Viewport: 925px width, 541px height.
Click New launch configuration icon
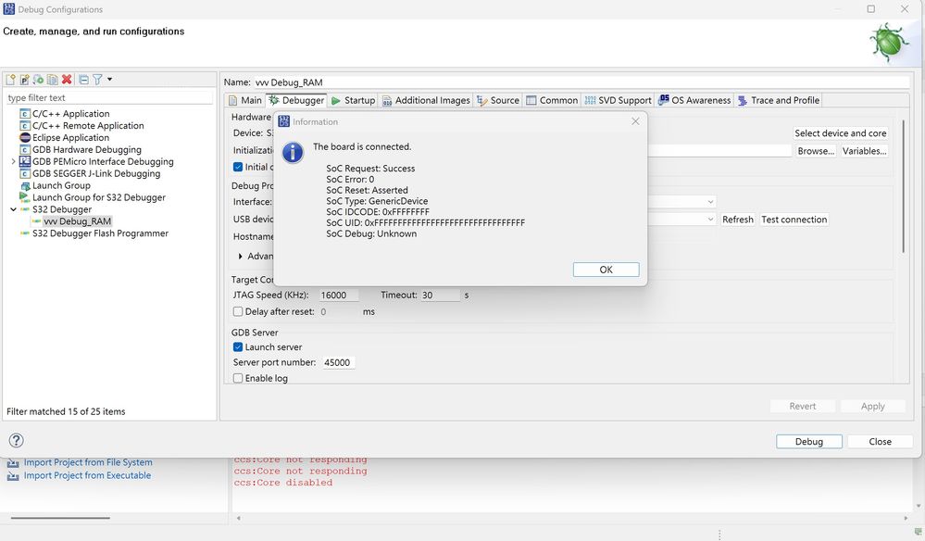pos(10,80)
